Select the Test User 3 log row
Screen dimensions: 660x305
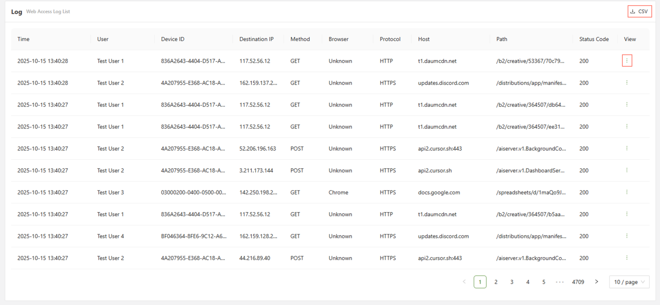(110, 192)
